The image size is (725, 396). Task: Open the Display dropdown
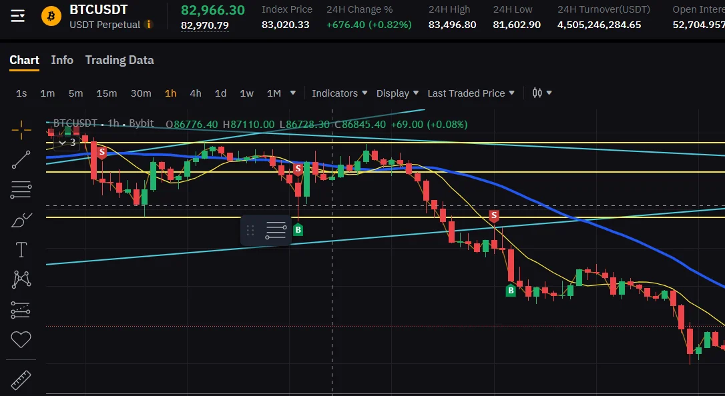point(397,93)
